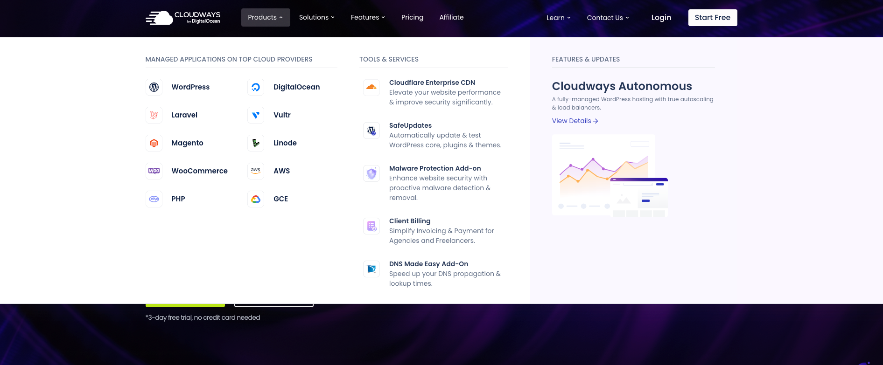
Task: Click the DNS Made Easy icon
Action: [x=371, y=269]
